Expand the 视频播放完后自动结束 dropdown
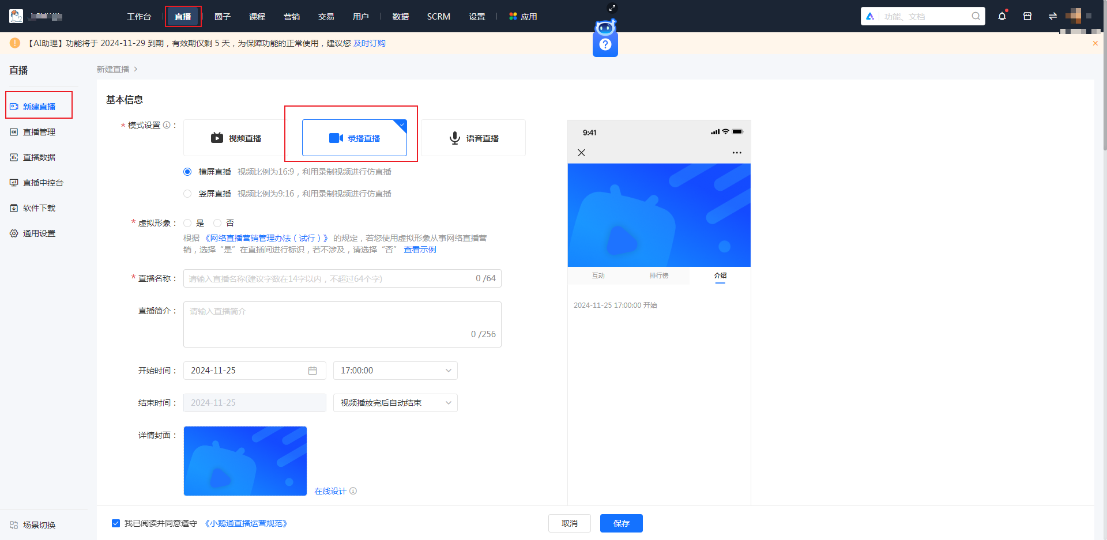Image resolution: width=1107 pixels, height=540 pixels. [x=395, y=402]
